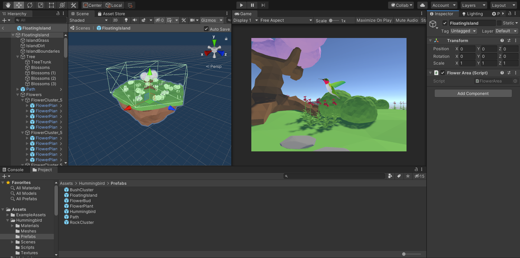Open search by type in Project

click(x=390, y=176)
